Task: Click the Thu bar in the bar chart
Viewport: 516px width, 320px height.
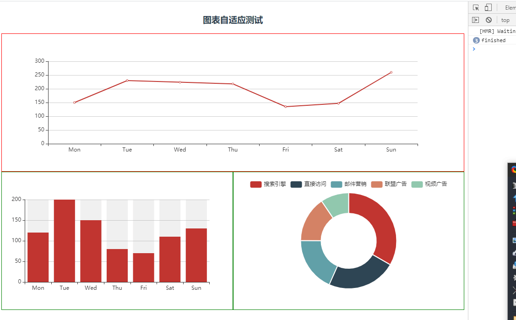Action: click(x=117, y=266)
